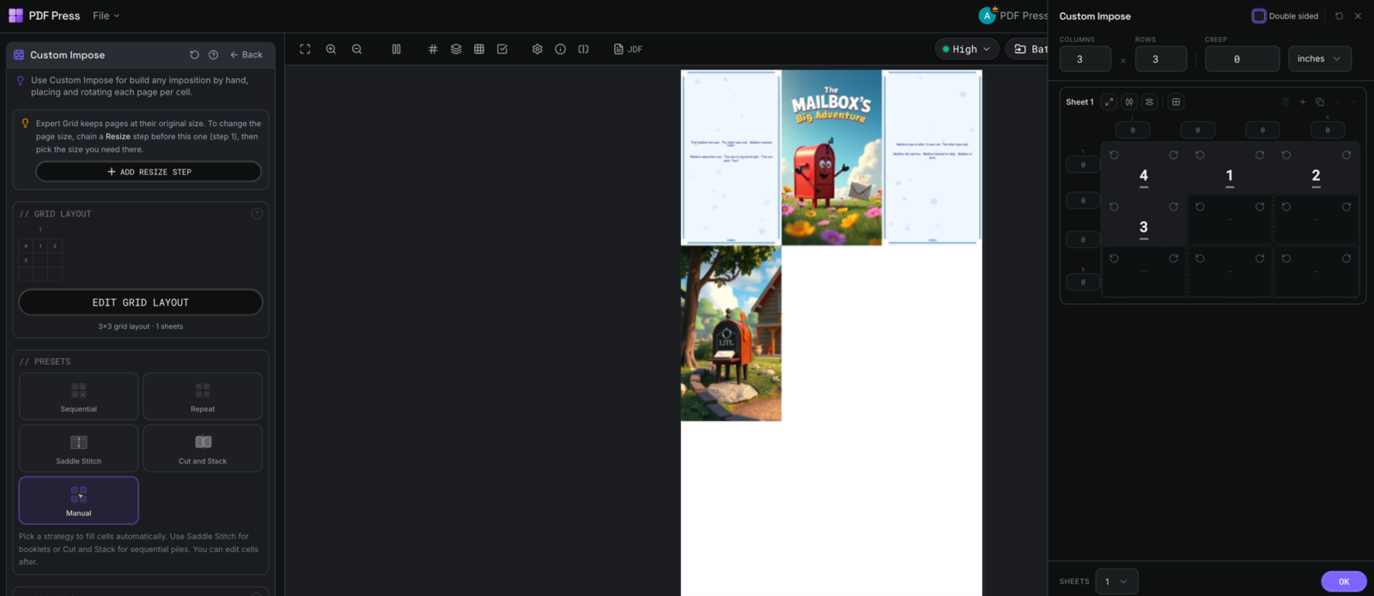Viewport: 1374px width, 596px height.
Task: Open the Sheets count dropdown
Action: (x=1116, y=581)
